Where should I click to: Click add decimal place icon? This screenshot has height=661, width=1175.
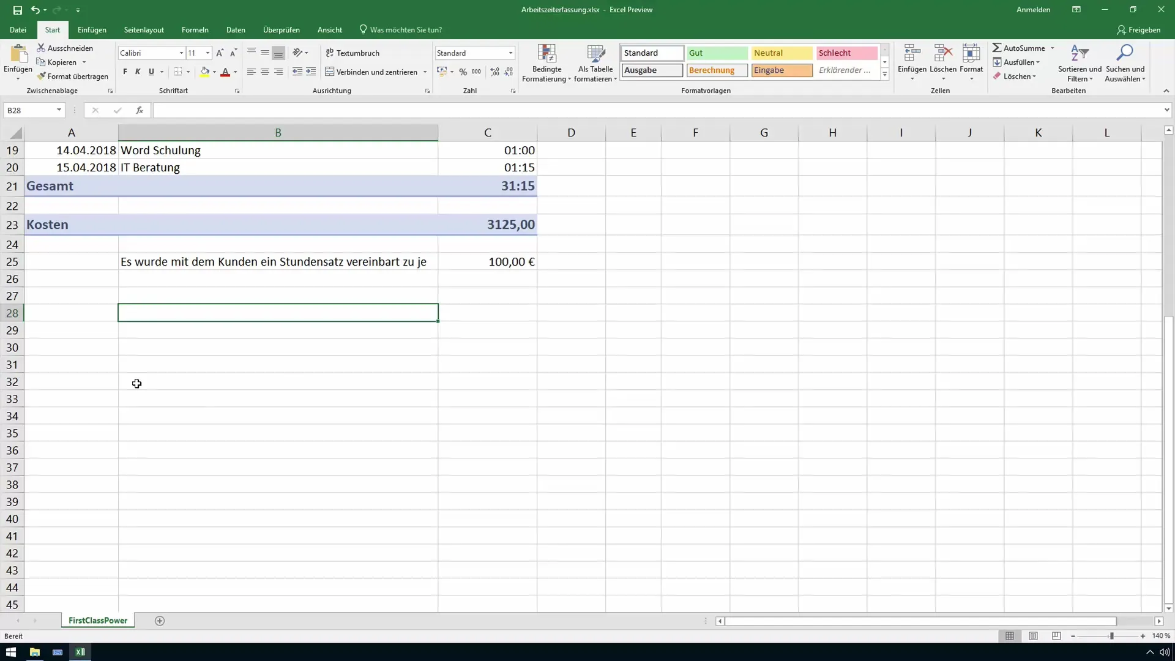[494, 72]
